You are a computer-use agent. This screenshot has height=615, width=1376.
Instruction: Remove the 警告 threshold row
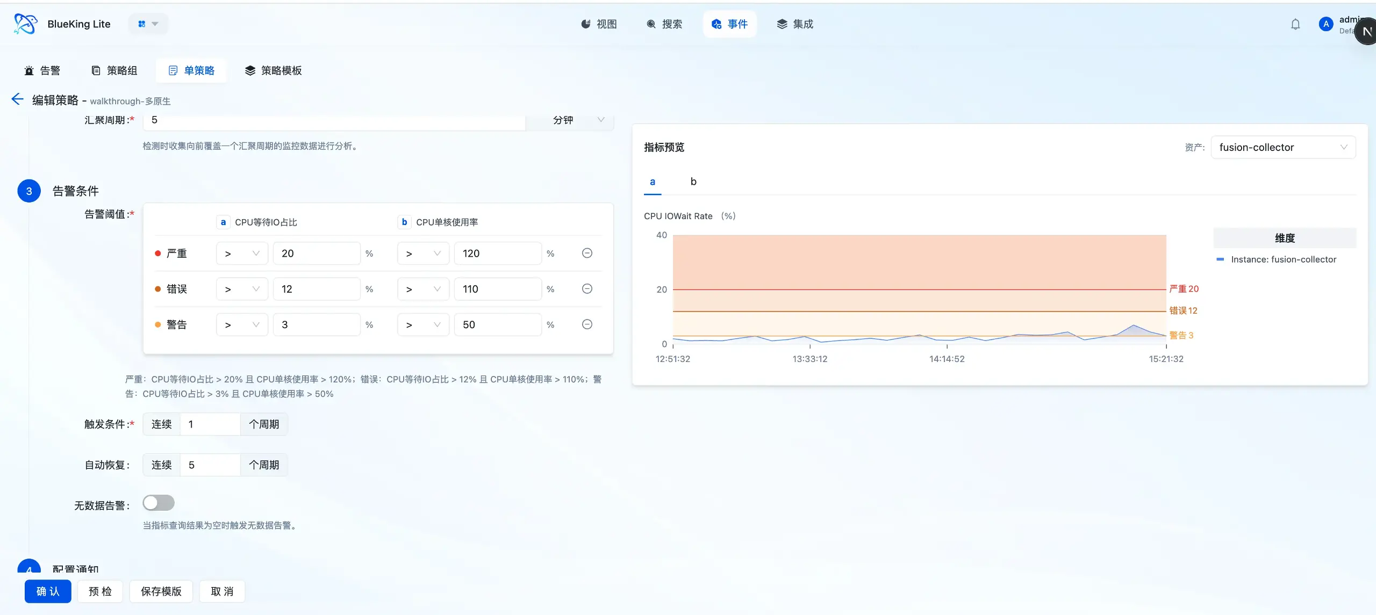(x=587, y=324)
